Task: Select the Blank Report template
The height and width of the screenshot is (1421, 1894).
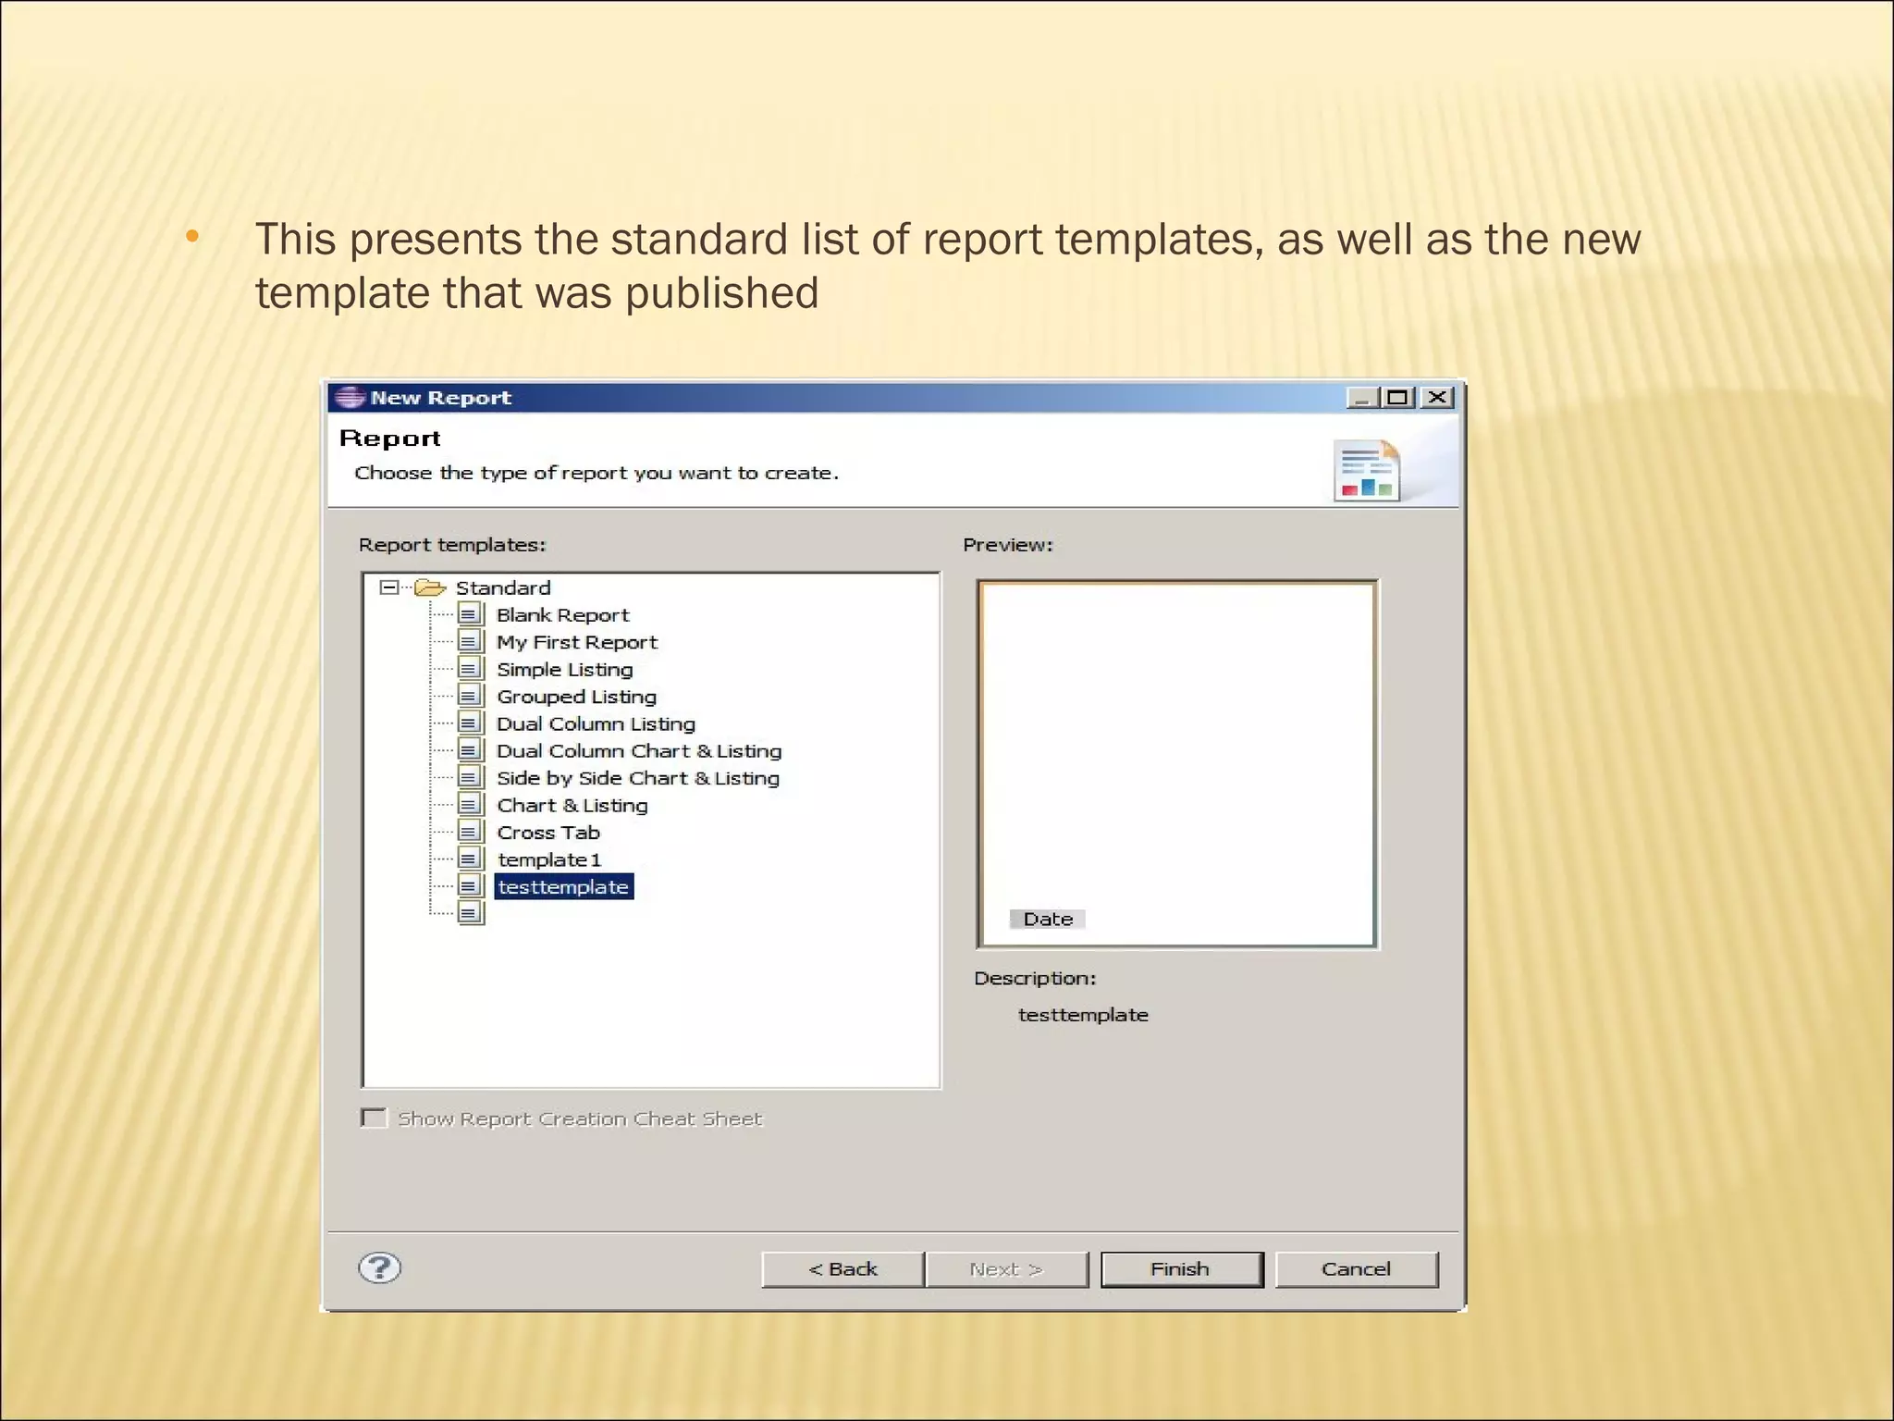Action: click(562, 615)
